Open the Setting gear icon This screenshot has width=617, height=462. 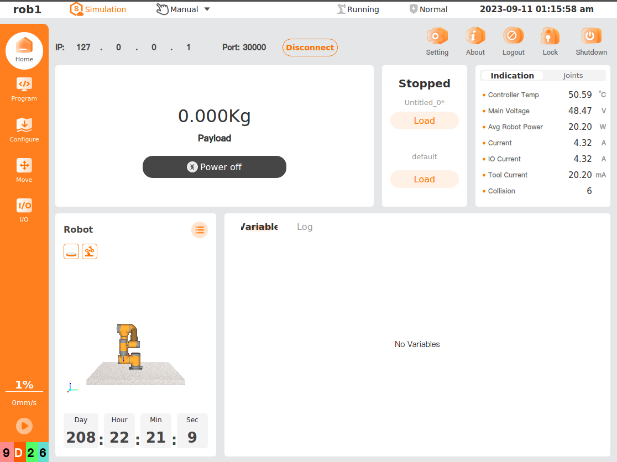[437, 36]
